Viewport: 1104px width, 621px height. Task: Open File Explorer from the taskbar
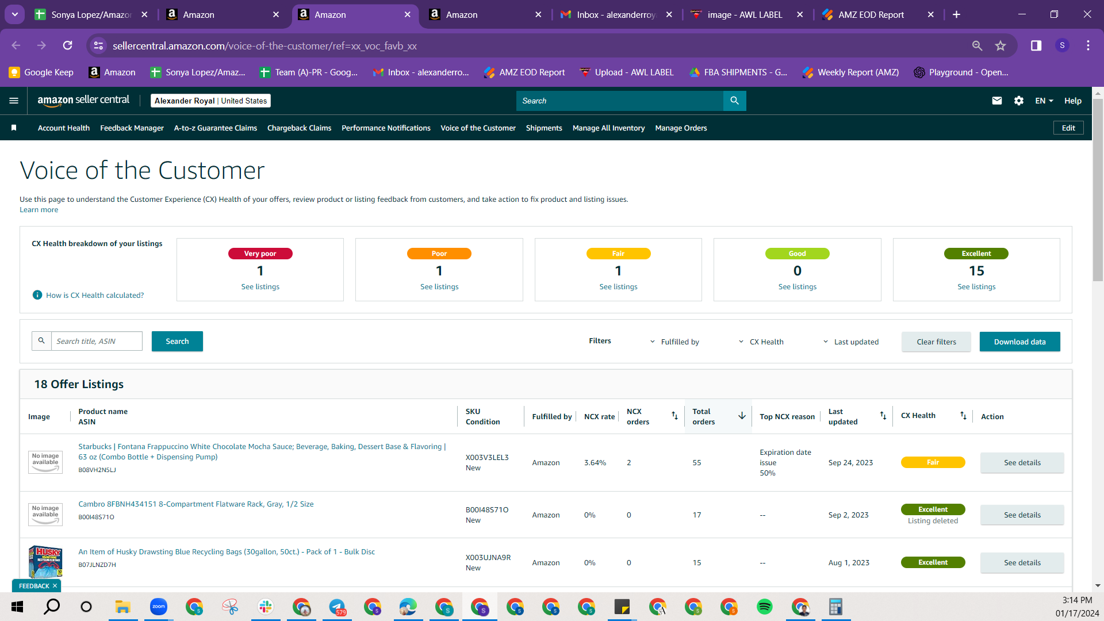pos(122,607)
